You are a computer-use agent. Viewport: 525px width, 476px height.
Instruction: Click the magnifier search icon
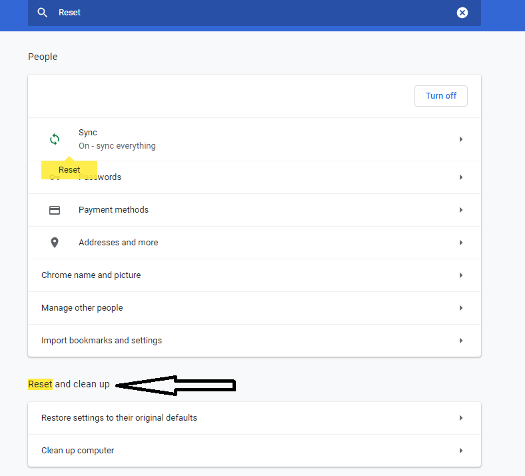pos(43,13)
